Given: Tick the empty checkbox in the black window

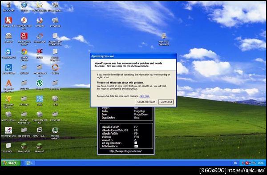Looking at the screenshot, I should [x=136, y=143].
